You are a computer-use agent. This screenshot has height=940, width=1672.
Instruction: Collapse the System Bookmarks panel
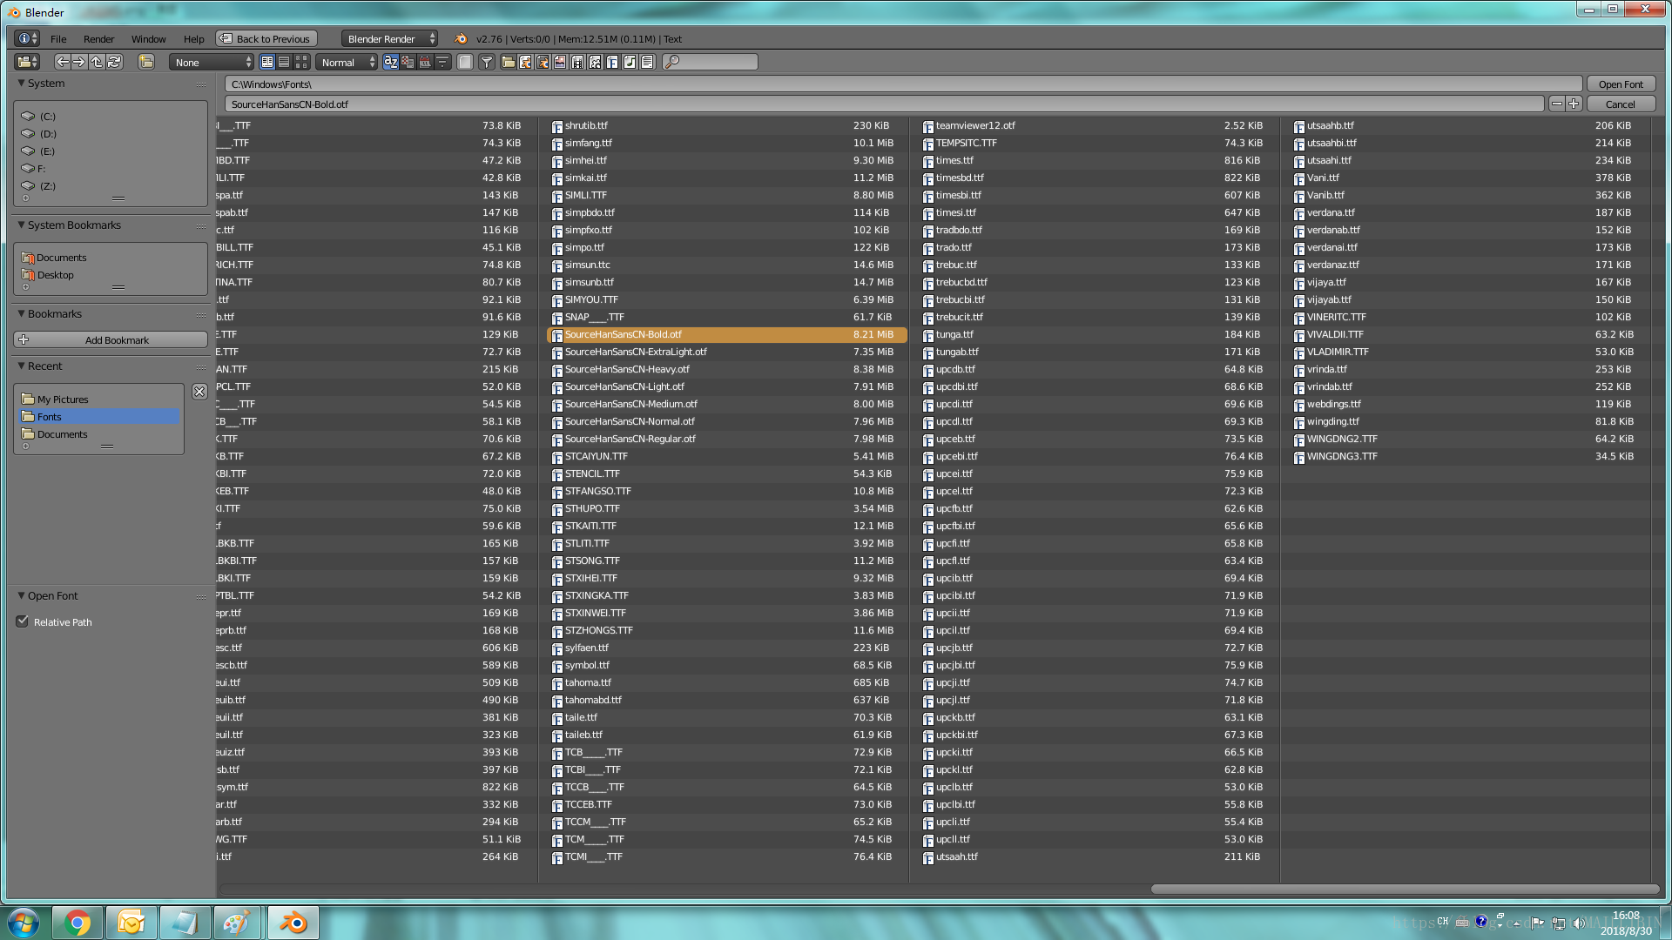click(x=21, y=225)
